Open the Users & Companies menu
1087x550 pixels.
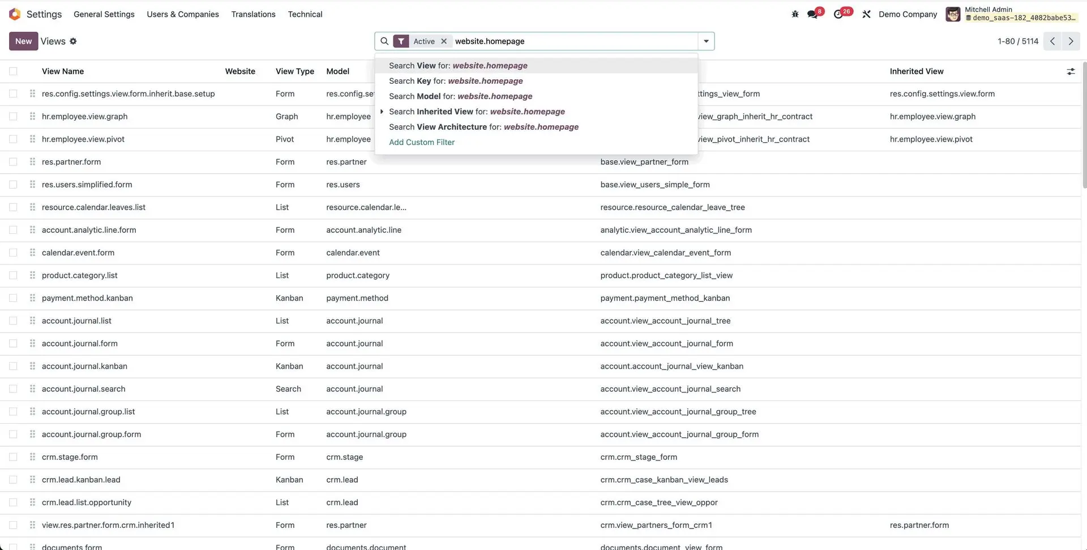point(182,14)
